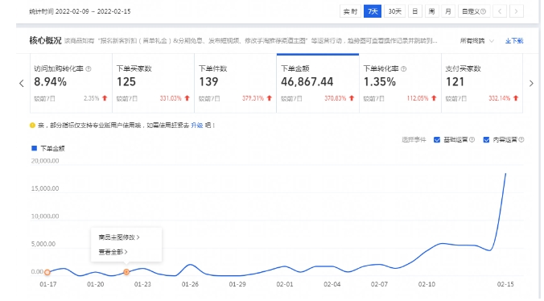Image resolution: width=544 pixels, height=301 pixels.
Task: Click the help icon beside 下单转化率
Action: pyautogui.click(x=403, y=68)
